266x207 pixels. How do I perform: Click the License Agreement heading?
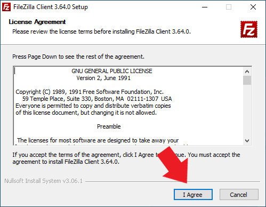pyautogui.click(x=37, y=22)
